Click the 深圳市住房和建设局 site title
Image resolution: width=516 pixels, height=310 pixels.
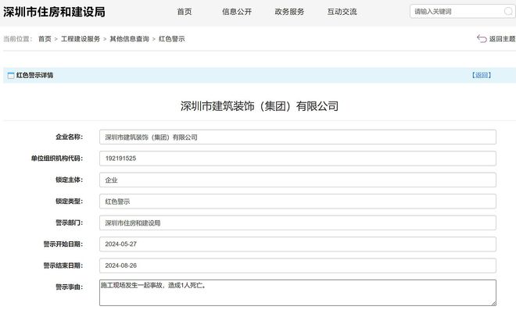(54, 12)
